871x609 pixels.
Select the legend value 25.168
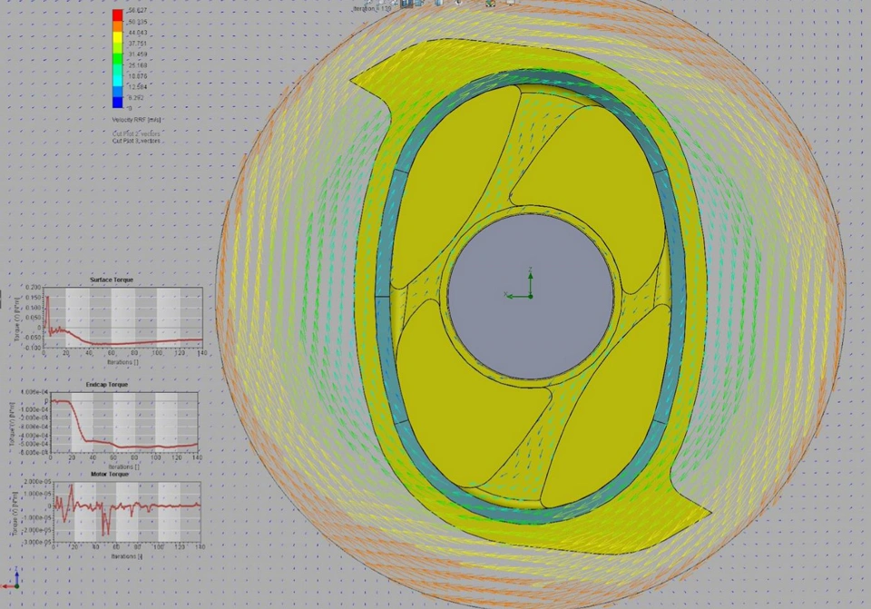click(138, 65)
